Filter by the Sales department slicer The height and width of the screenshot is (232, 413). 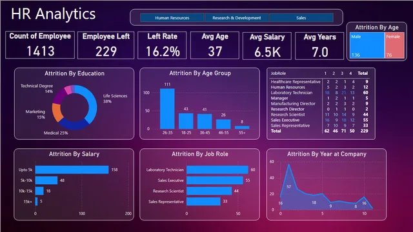[x=301, y=17]
